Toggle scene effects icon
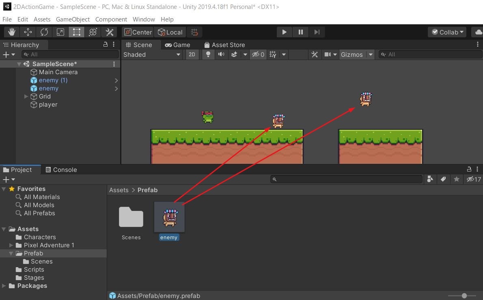This screenshot has width=483, height=300. pyautogui.click(x=234, y=54)
